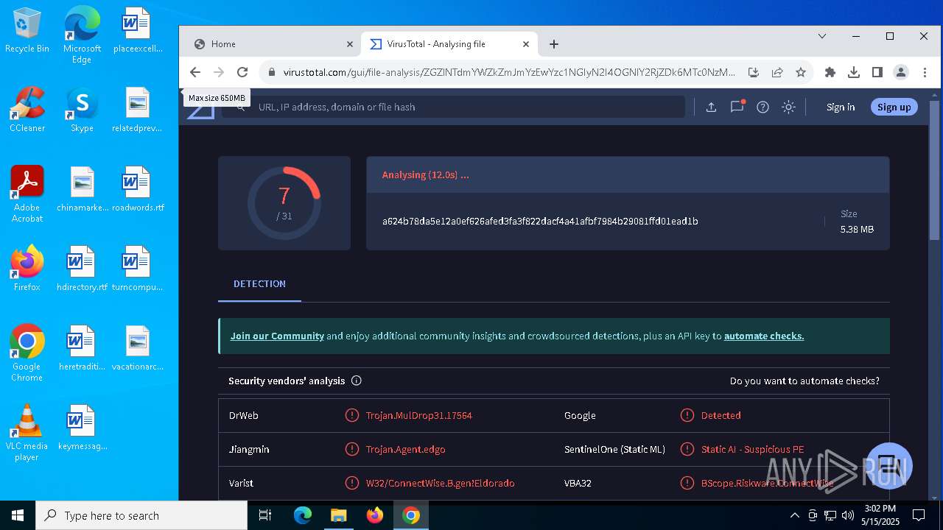The height and width of the screenshot is (530, 943).
Task: Click the install app icon in address bar
Action: point(753,72)
